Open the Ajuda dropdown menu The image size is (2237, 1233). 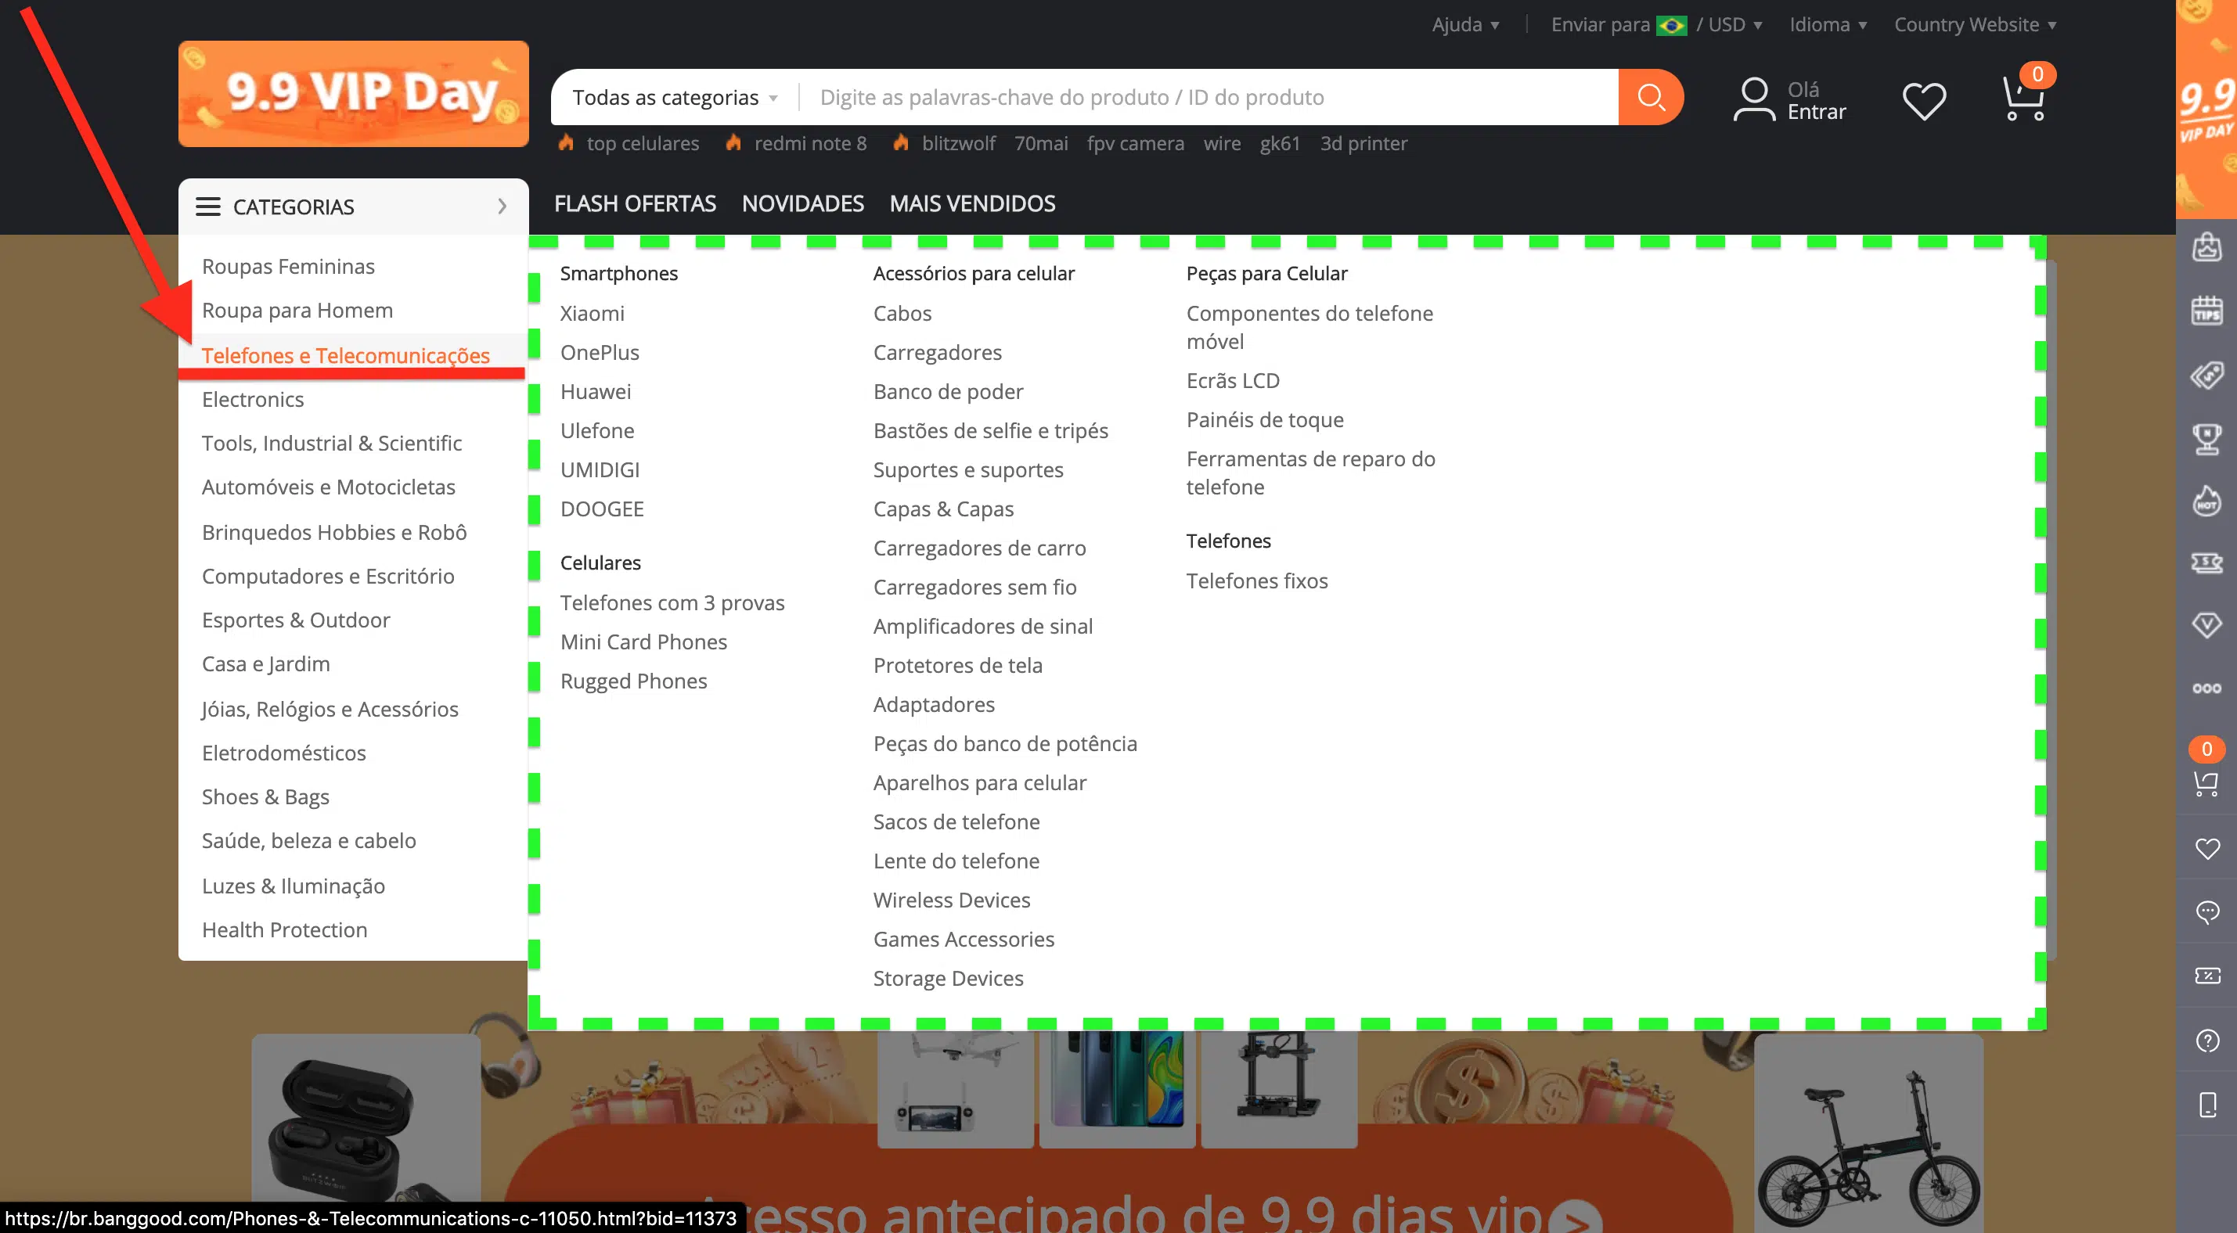(1465, 24)
